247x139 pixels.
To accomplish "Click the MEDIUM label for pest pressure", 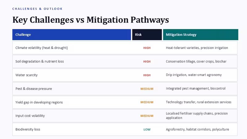I will (x=147, y=89).
